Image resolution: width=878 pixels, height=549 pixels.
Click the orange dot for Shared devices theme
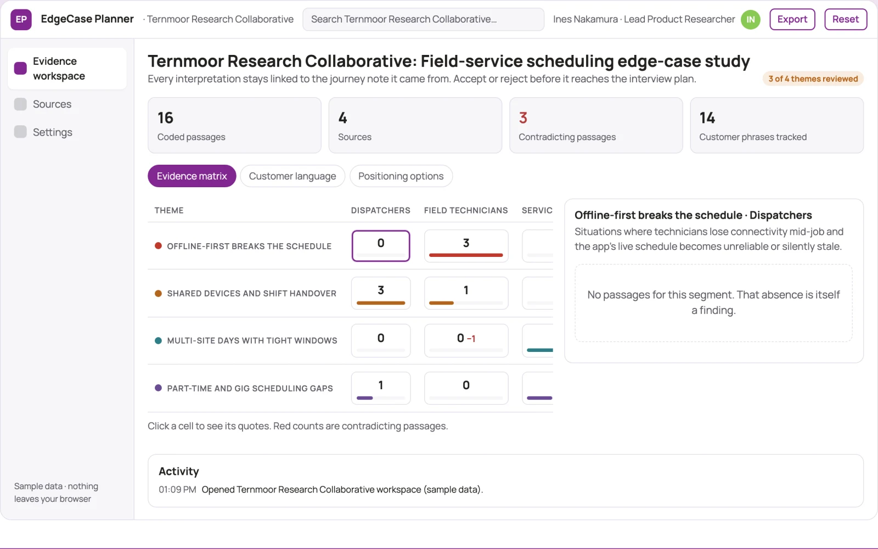coord(158,293)
